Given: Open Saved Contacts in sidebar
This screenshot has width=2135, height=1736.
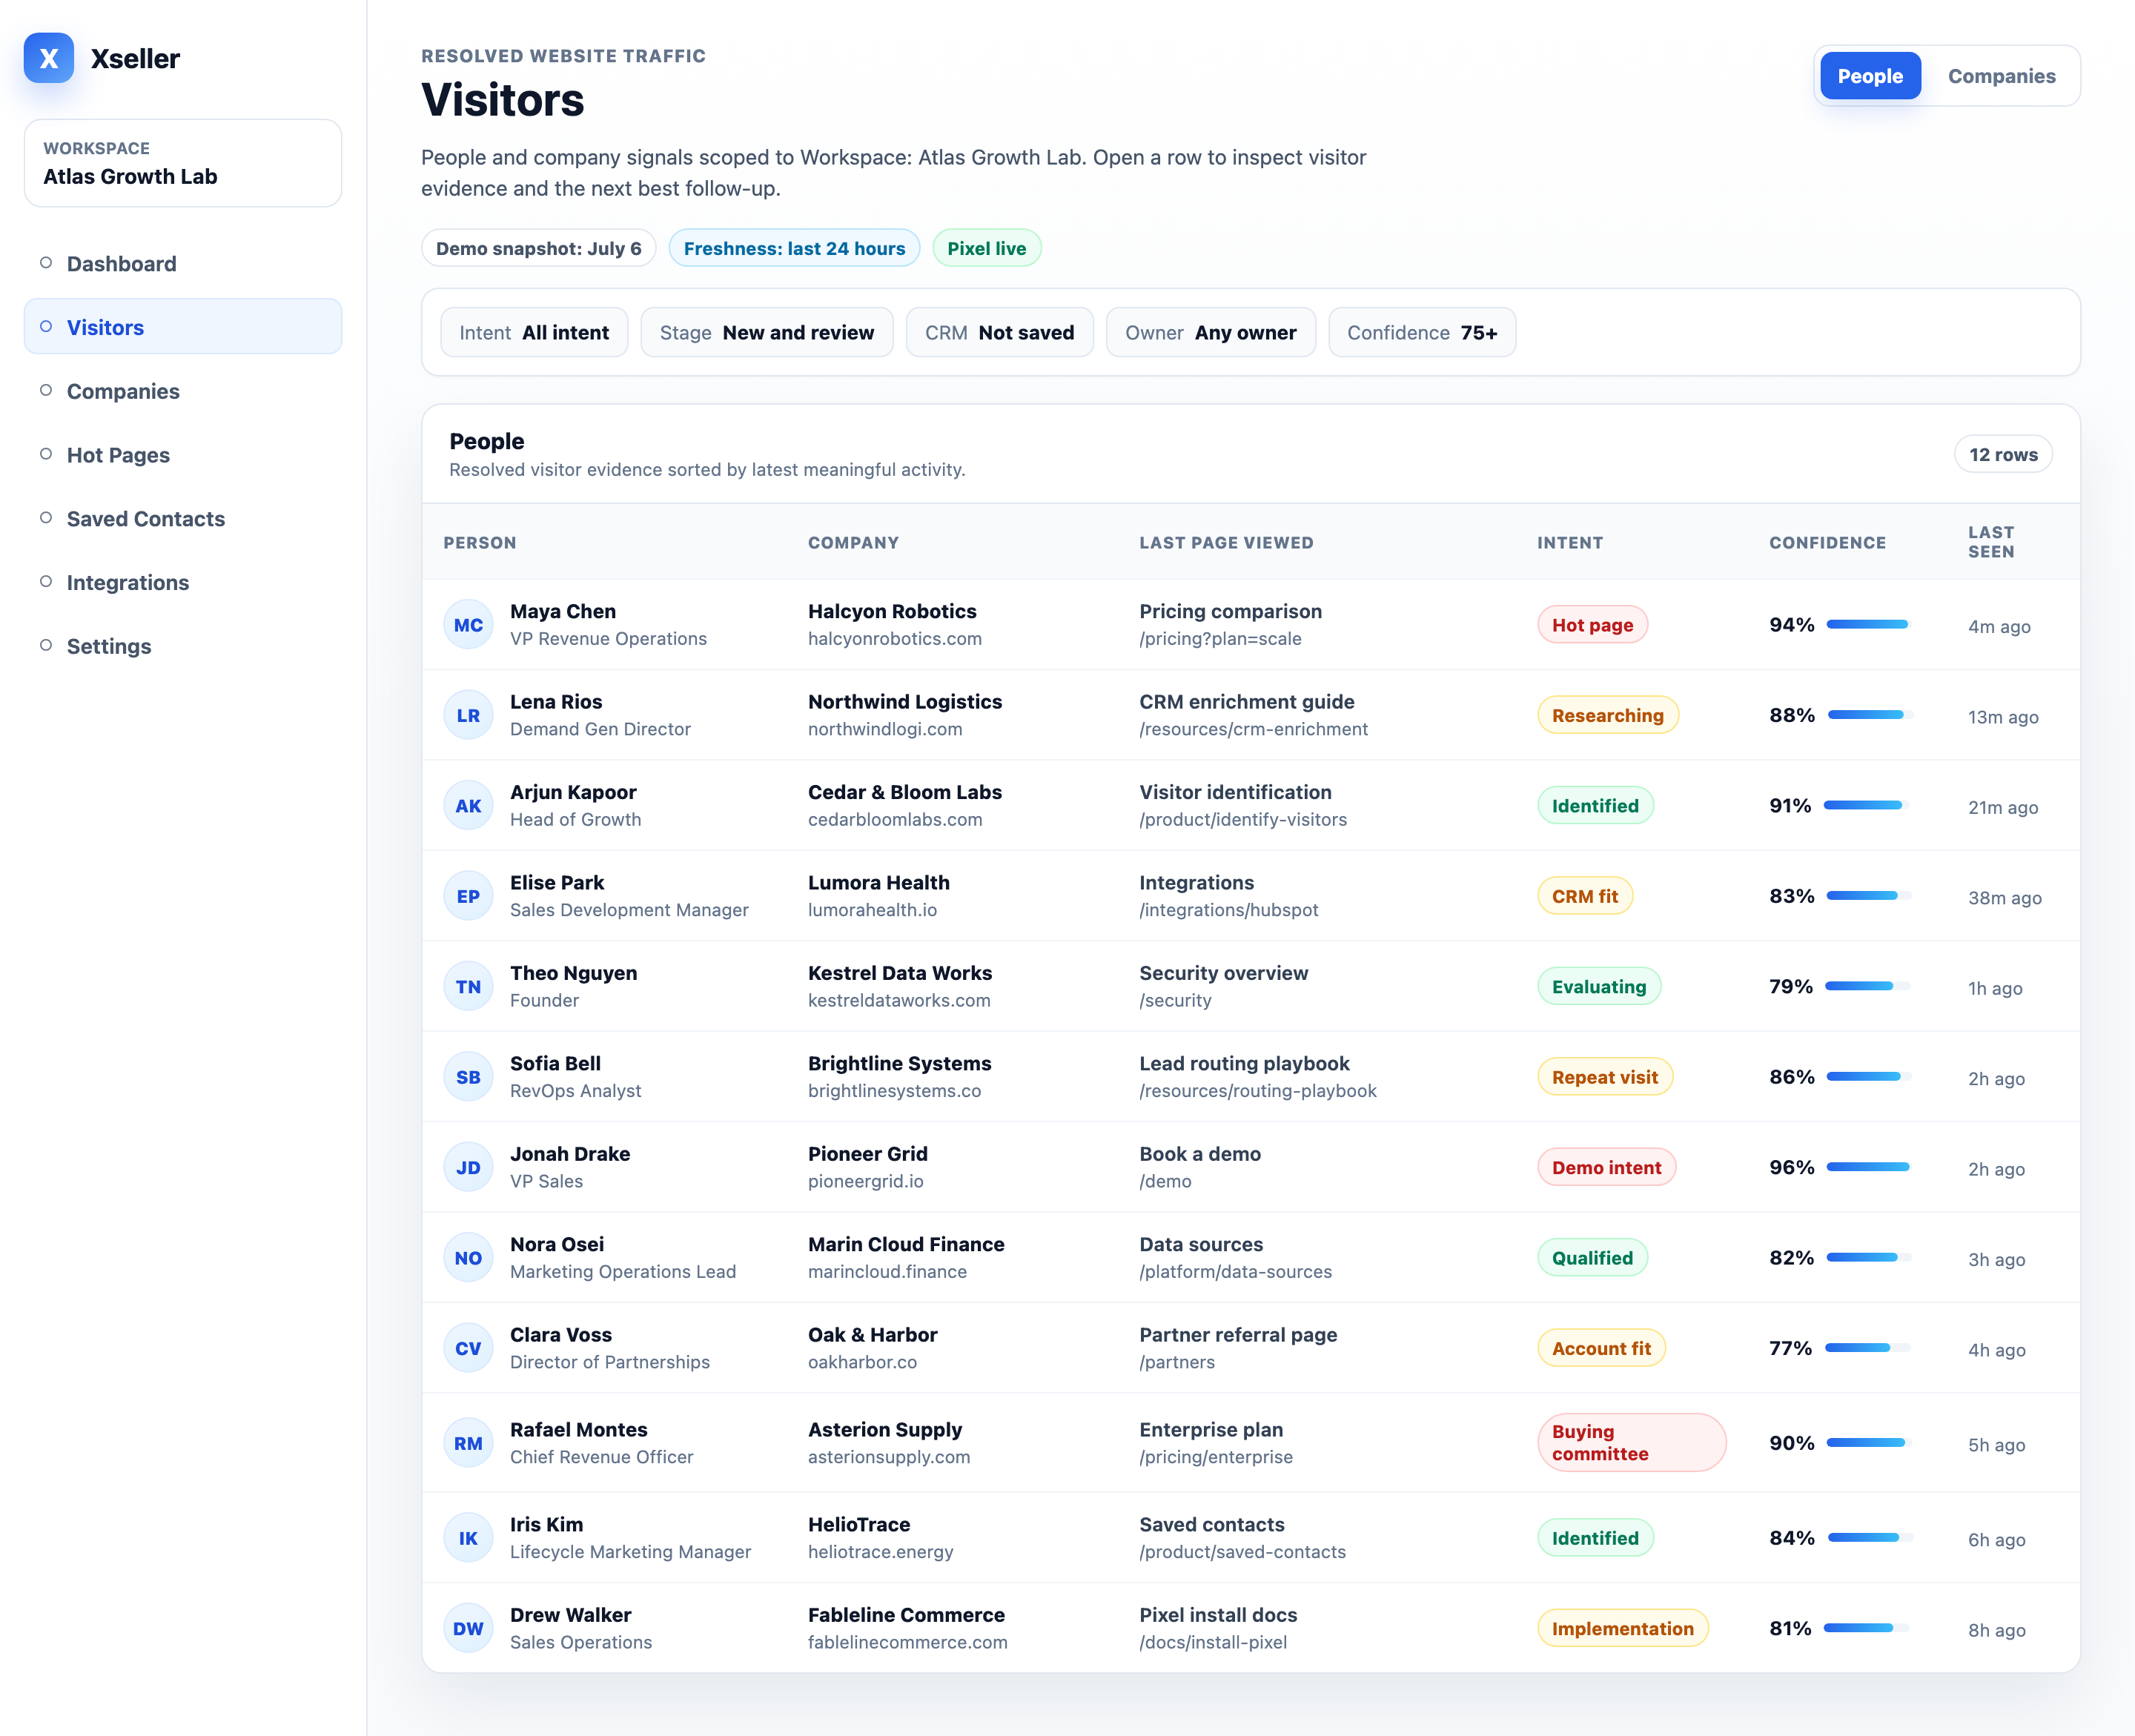Looking at the screenshot, I should pos(183,518).
